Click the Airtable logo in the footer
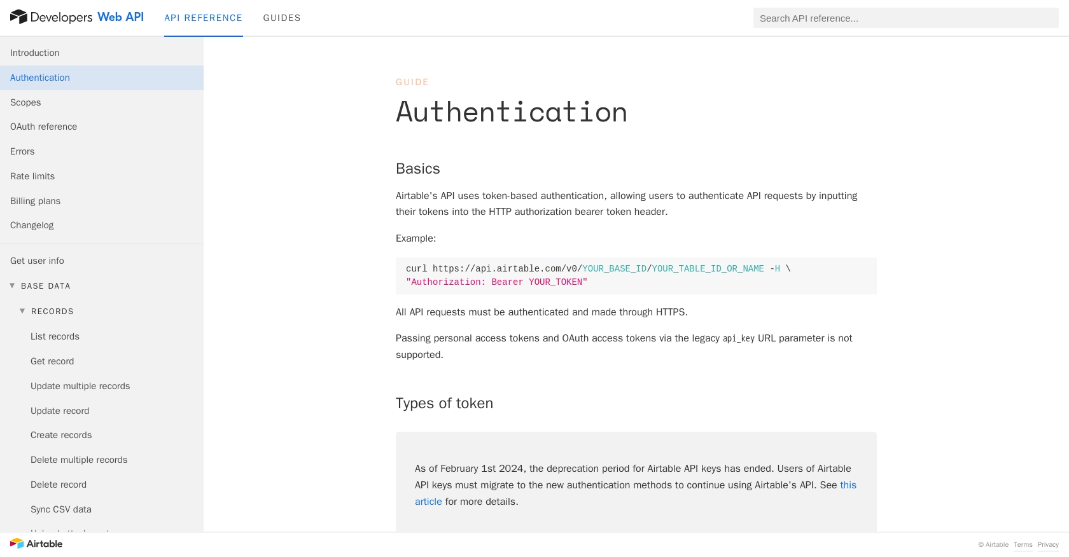The width and height of the screenshot is (1069, 557). coord(36,544)
